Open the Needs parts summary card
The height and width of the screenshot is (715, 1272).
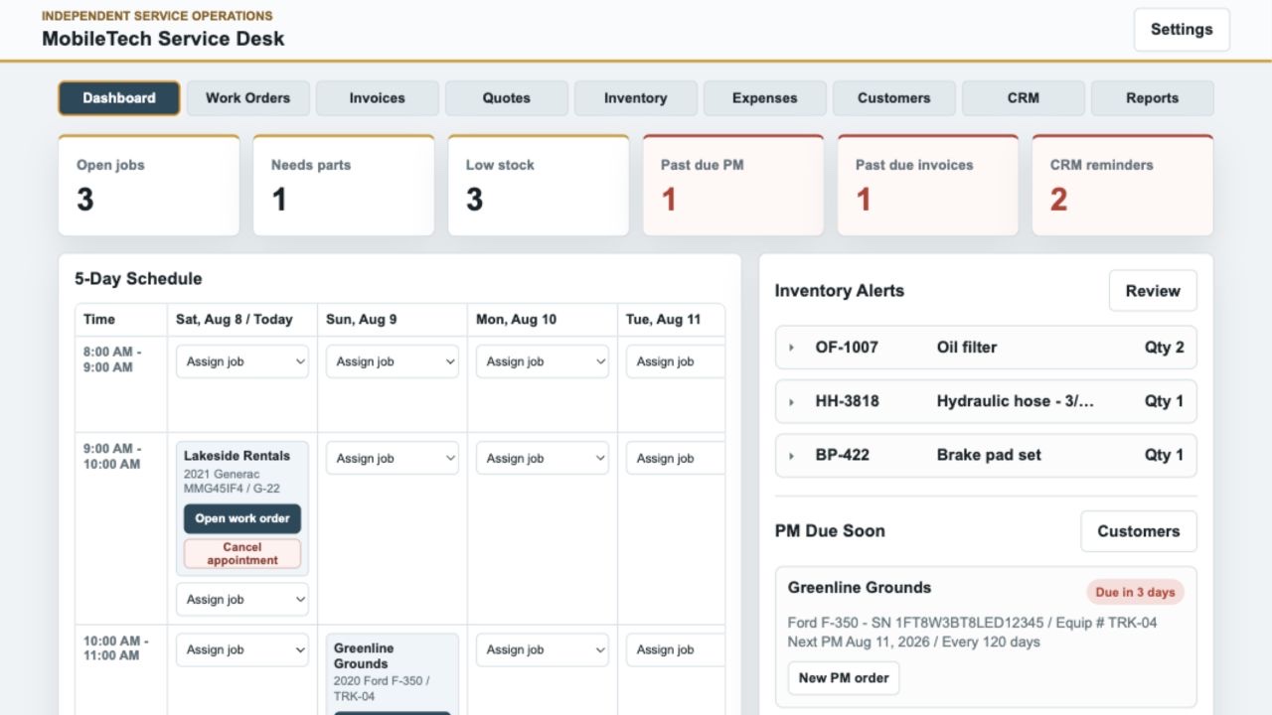tap(344, 186)
